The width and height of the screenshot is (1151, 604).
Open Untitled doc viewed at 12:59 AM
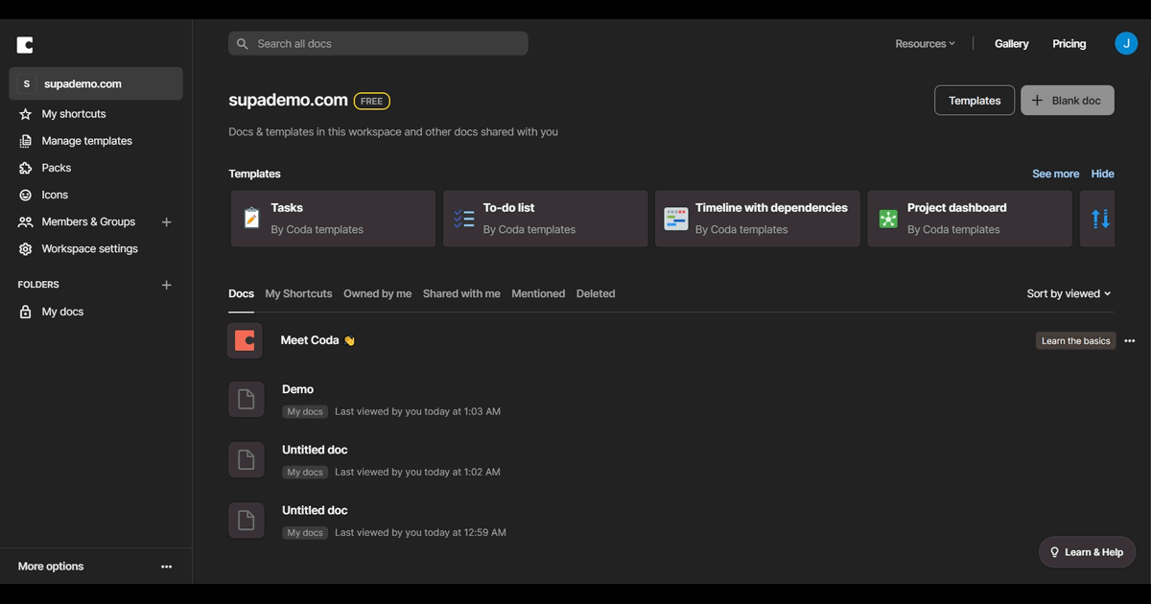point(315,510)
